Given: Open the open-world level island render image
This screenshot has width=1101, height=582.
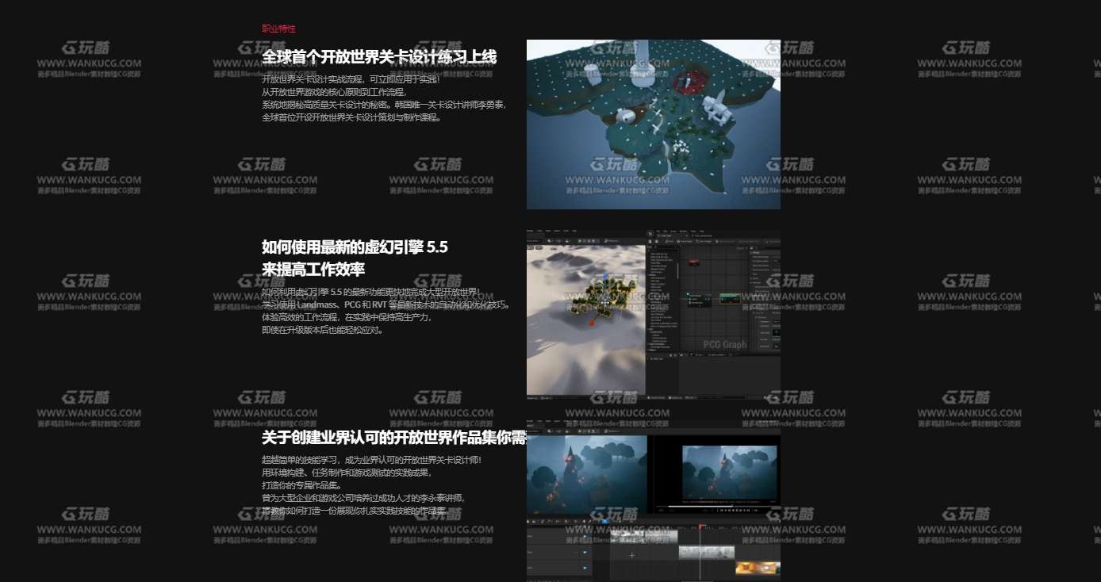Looking at the screenshot, I should 654,124.
